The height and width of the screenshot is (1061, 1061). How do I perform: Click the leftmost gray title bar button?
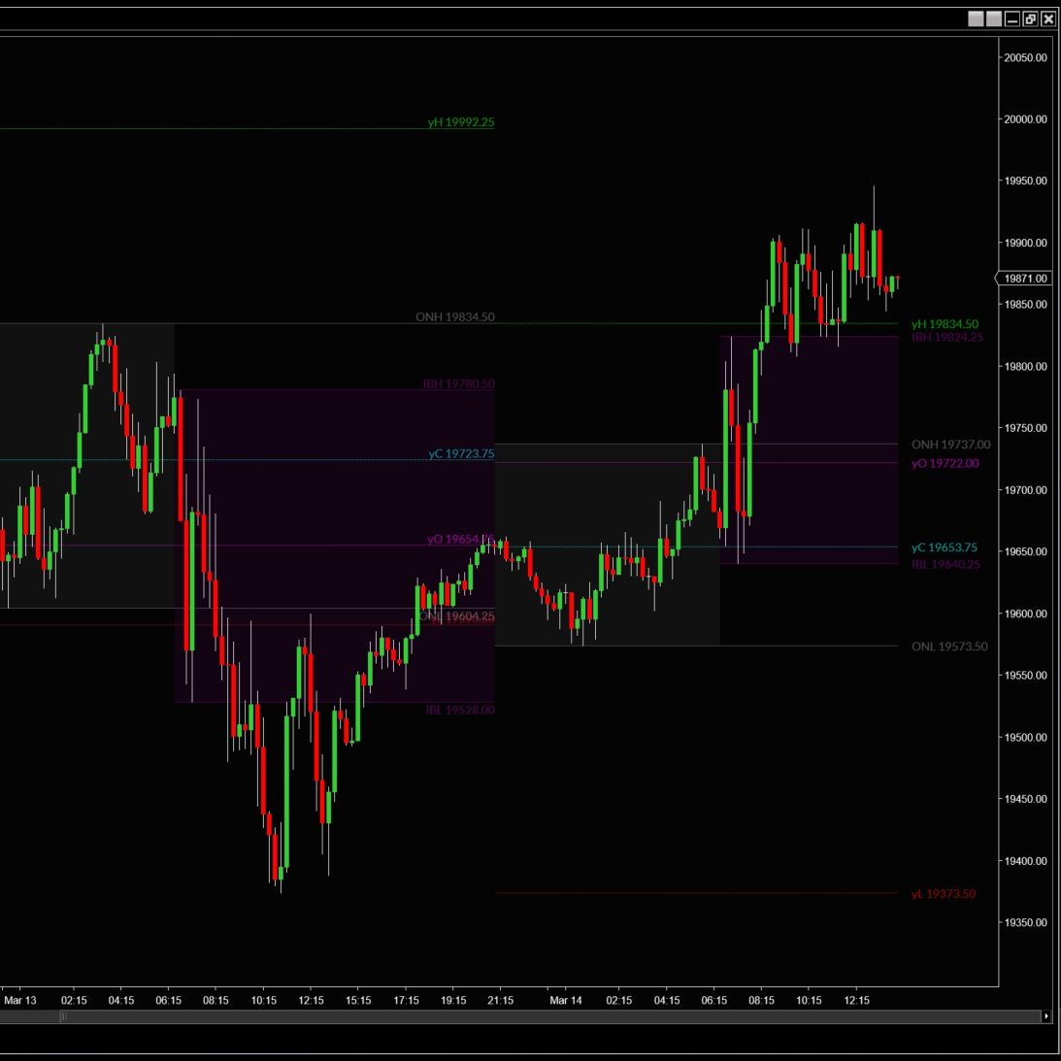976,19
